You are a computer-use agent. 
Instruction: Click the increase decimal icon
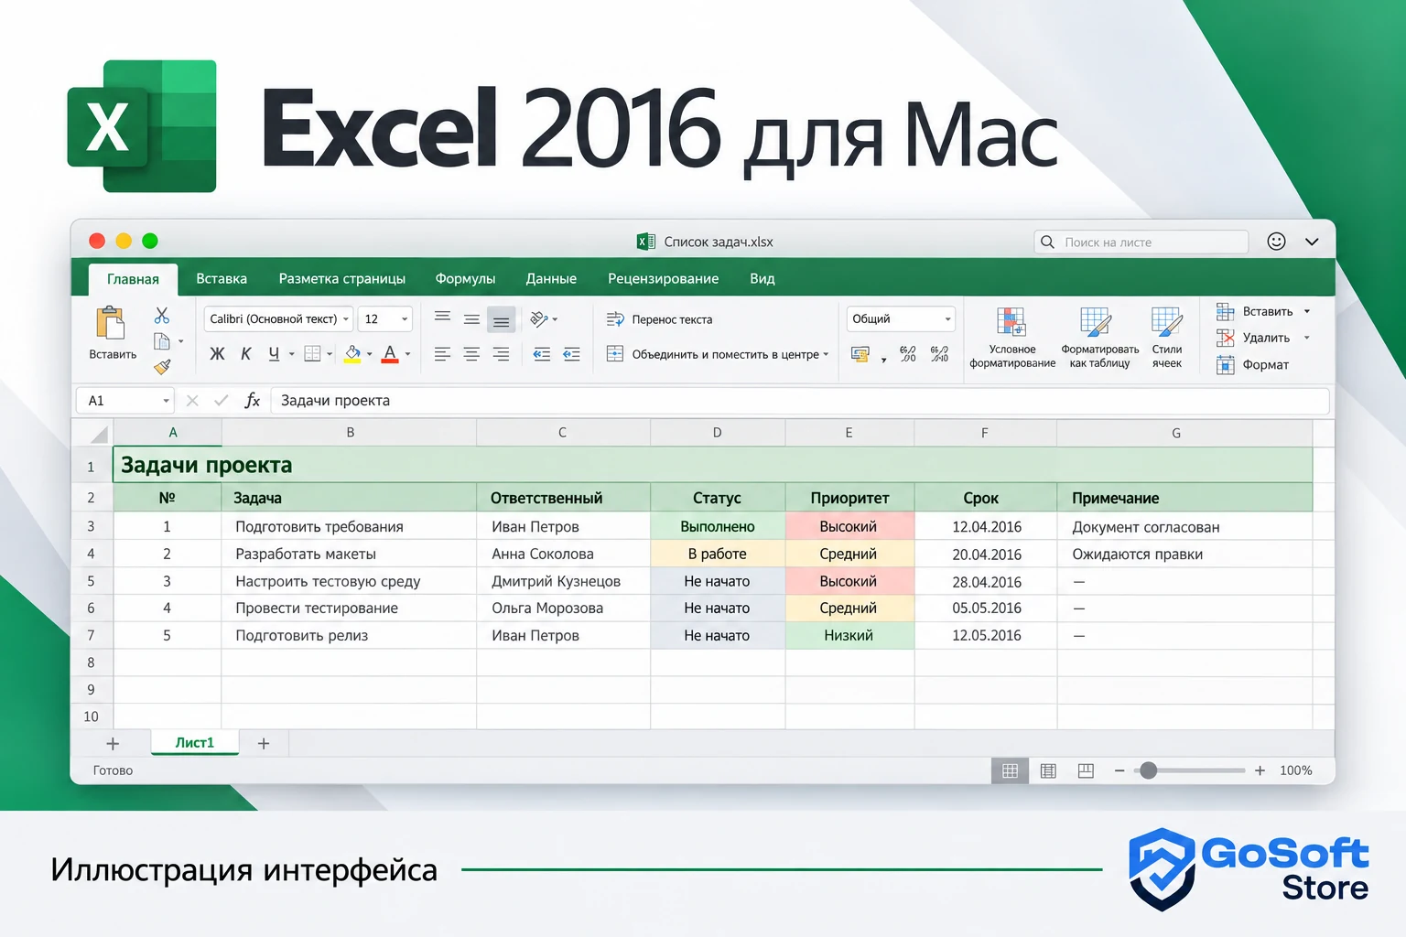point(908,354)
